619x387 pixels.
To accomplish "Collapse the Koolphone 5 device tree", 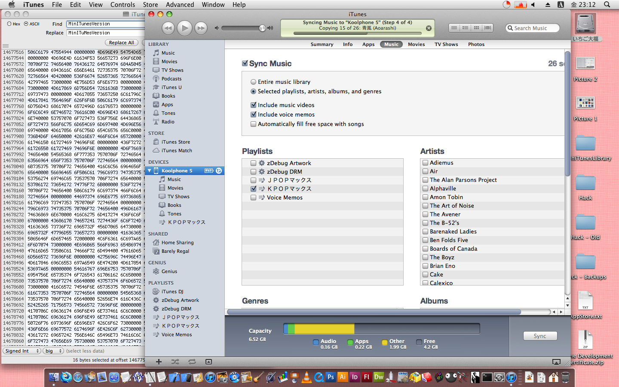I will click(150, 171).
